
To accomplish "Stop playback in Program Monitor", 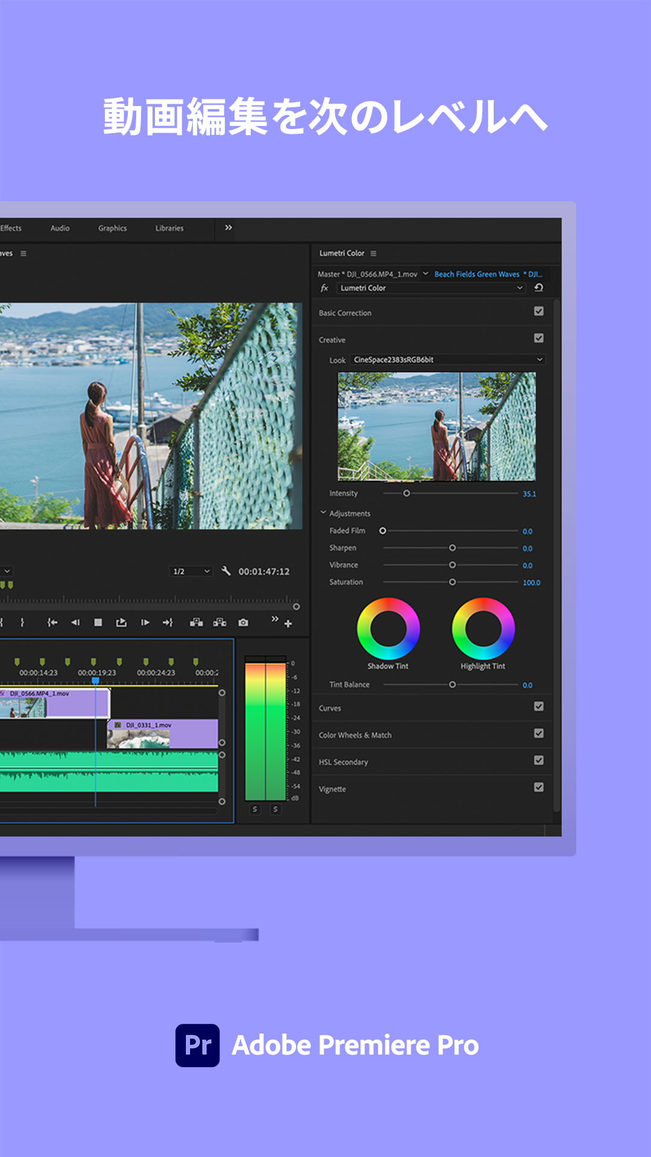I will (98, 622).
